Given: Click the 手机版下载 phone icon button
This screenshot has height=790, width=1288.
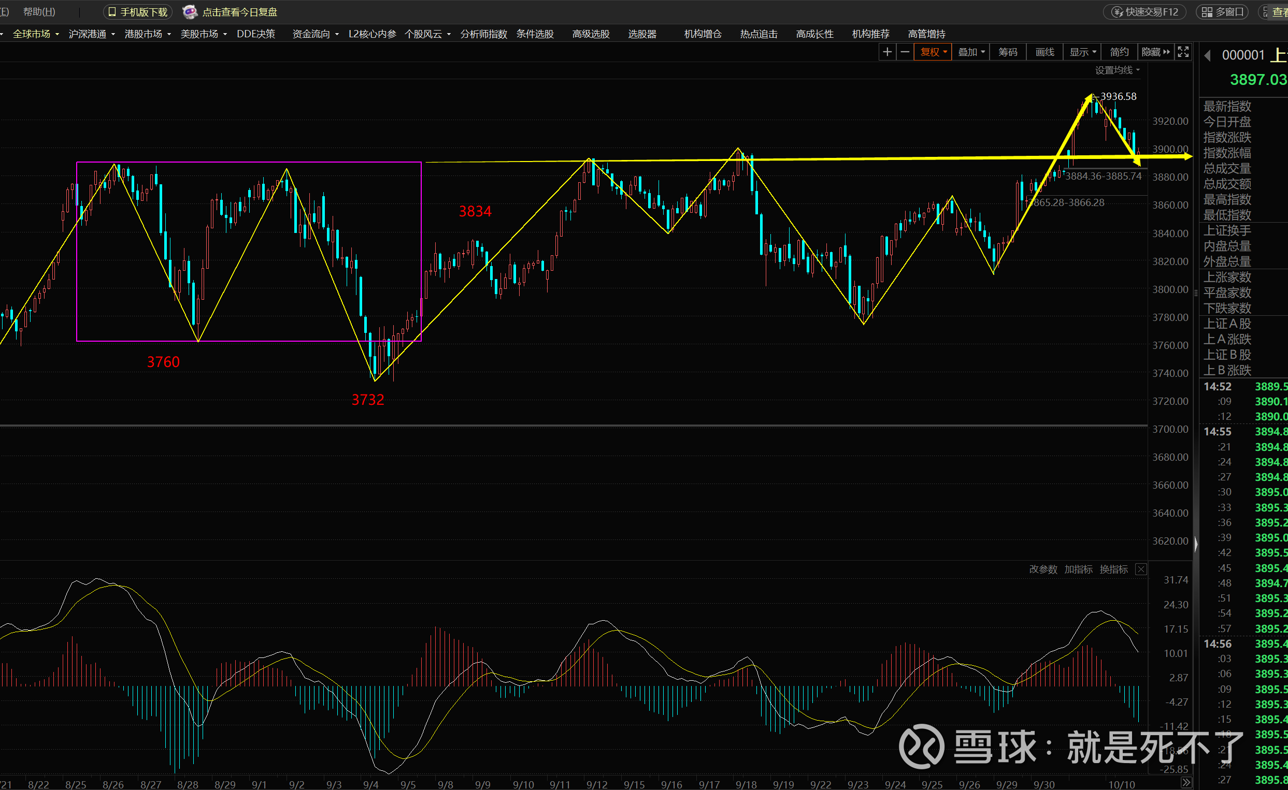Looking at the screenshot, I should tap(138, 11).
